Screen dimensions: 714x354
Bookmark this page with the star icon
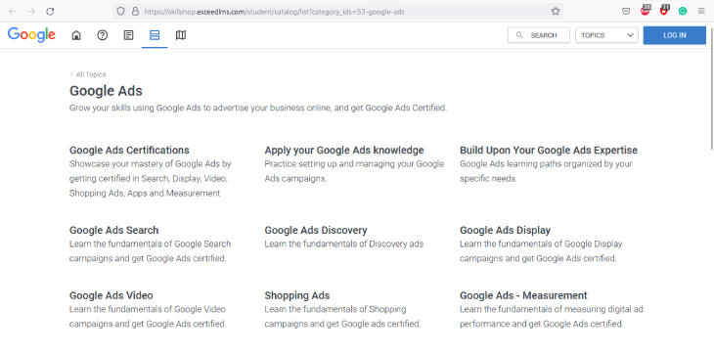coord(556,12)
